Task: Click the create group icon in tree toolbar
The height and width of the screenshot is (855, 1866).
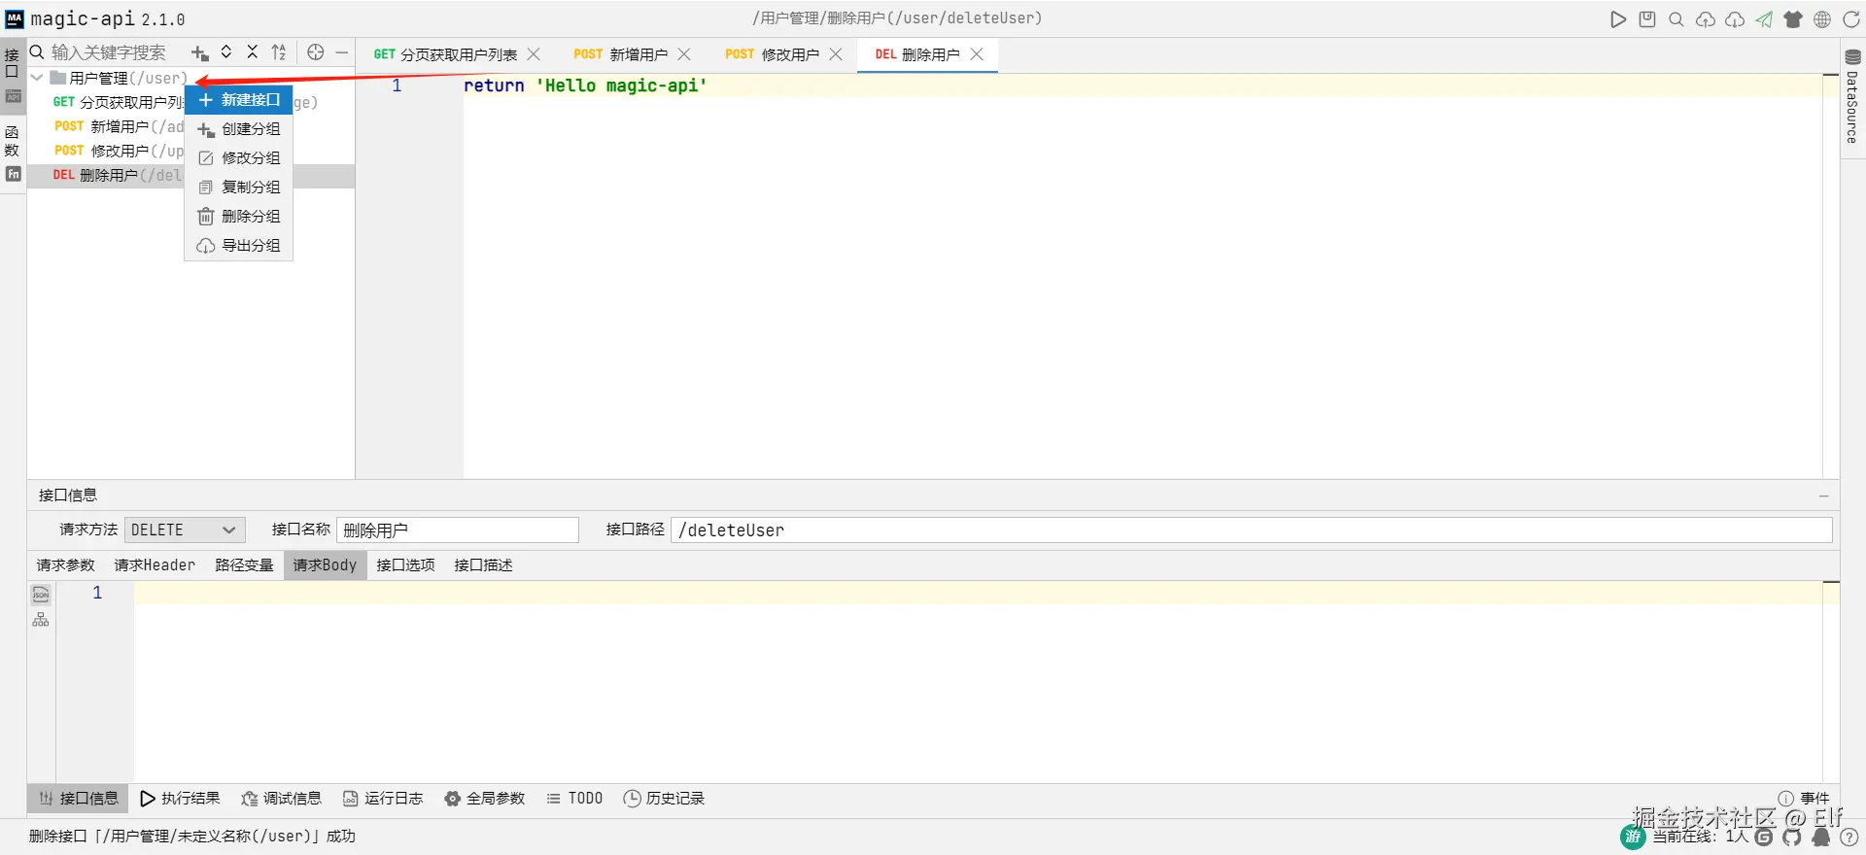Action: tap(200, 52)
